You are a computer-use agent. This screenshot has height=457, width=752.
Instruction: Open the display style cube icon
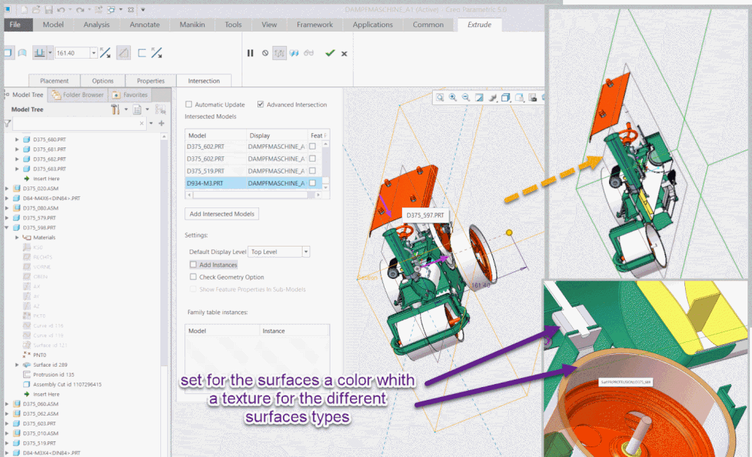(506, 98)
